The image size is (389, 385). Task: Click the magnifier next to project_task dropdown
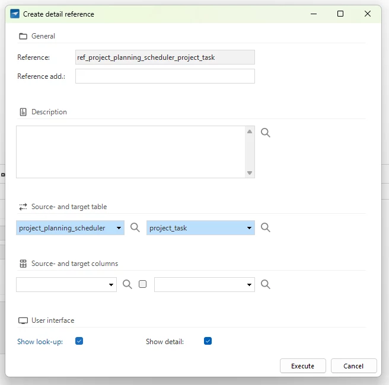click(x=266, y=227)
